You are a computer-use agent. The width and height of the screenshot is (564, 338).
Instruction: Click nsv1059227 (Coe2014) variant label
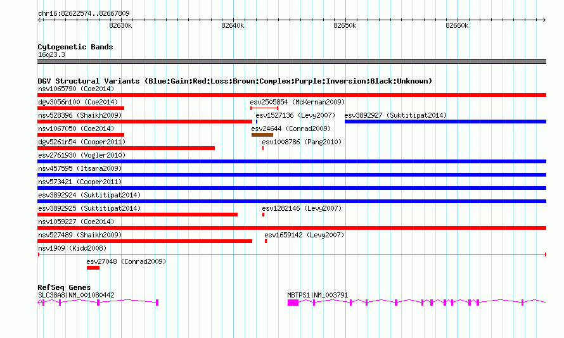coord(76,222)
